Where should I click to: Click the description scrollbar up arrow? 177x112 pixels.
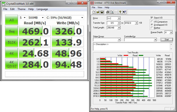pos(171,44)
